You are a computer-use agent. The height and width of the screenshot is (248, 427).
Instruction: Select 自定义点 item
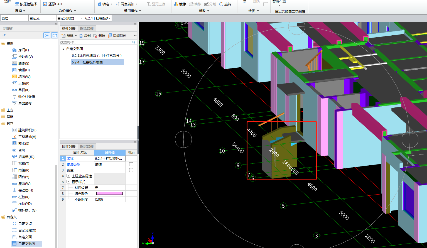click(22, 224)
